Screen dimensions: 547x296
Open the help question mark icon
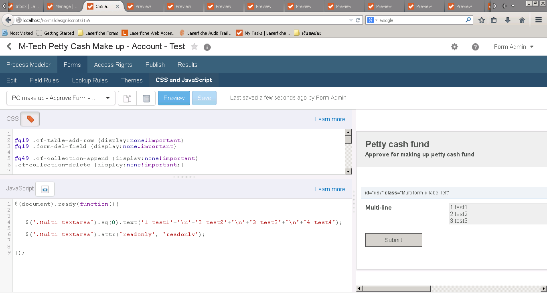tap(475, 47)
